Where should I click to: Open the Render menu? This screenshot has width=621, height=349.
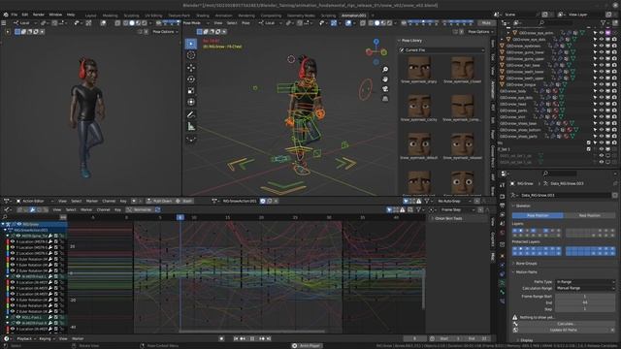click(39, 15)
